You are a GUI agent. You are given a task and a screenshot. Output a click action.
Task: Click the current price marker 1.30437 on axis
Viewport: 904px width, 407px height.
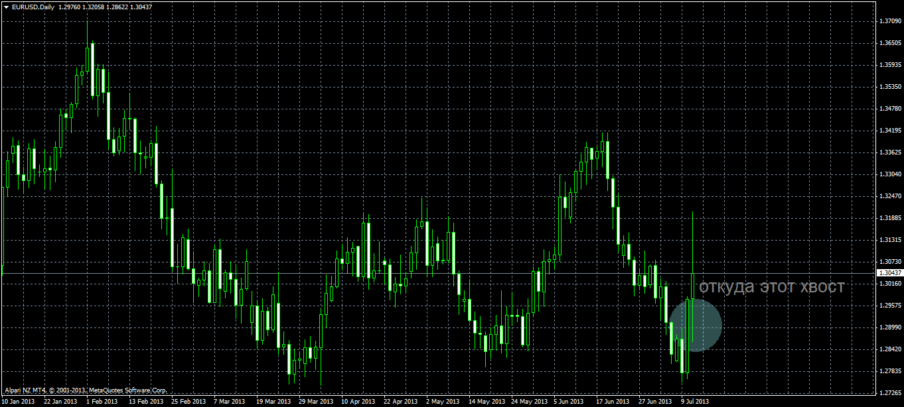pos(889,273)
